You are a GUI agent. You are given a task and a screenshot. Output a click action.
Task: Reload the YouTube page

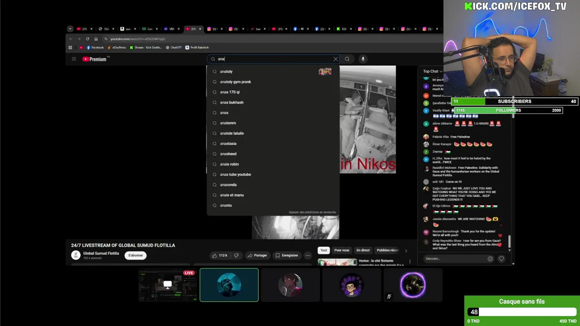pos(87,39)
